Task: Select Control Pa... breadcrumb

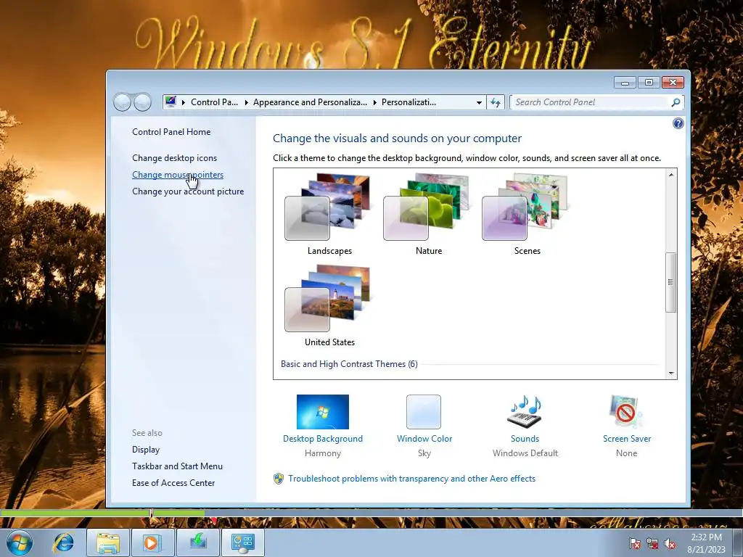Action: tap(214, 102)
